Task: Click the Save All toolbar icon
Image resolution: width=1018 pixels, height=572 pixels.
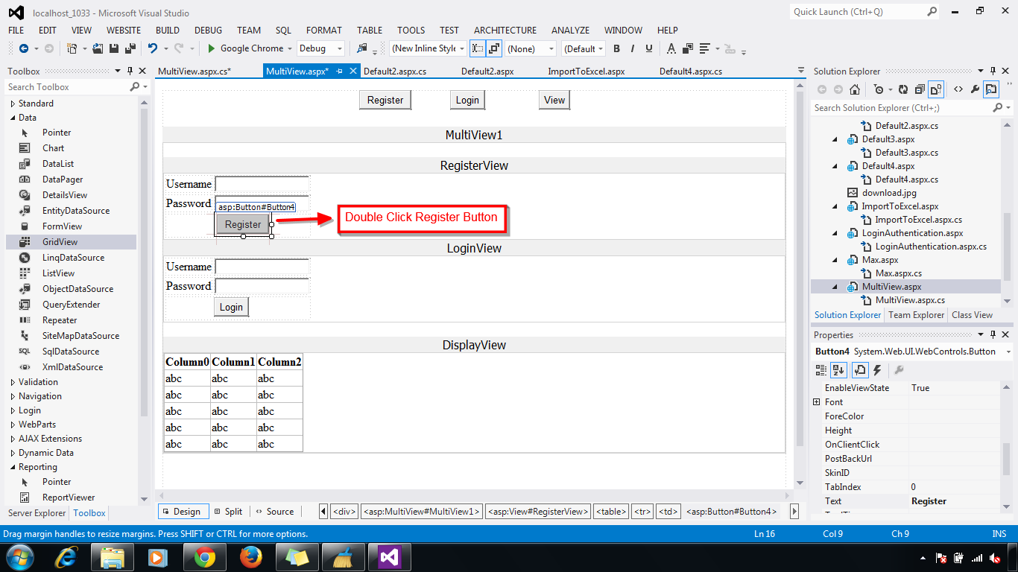Action: pyautogui.click(x=131, y=49)
